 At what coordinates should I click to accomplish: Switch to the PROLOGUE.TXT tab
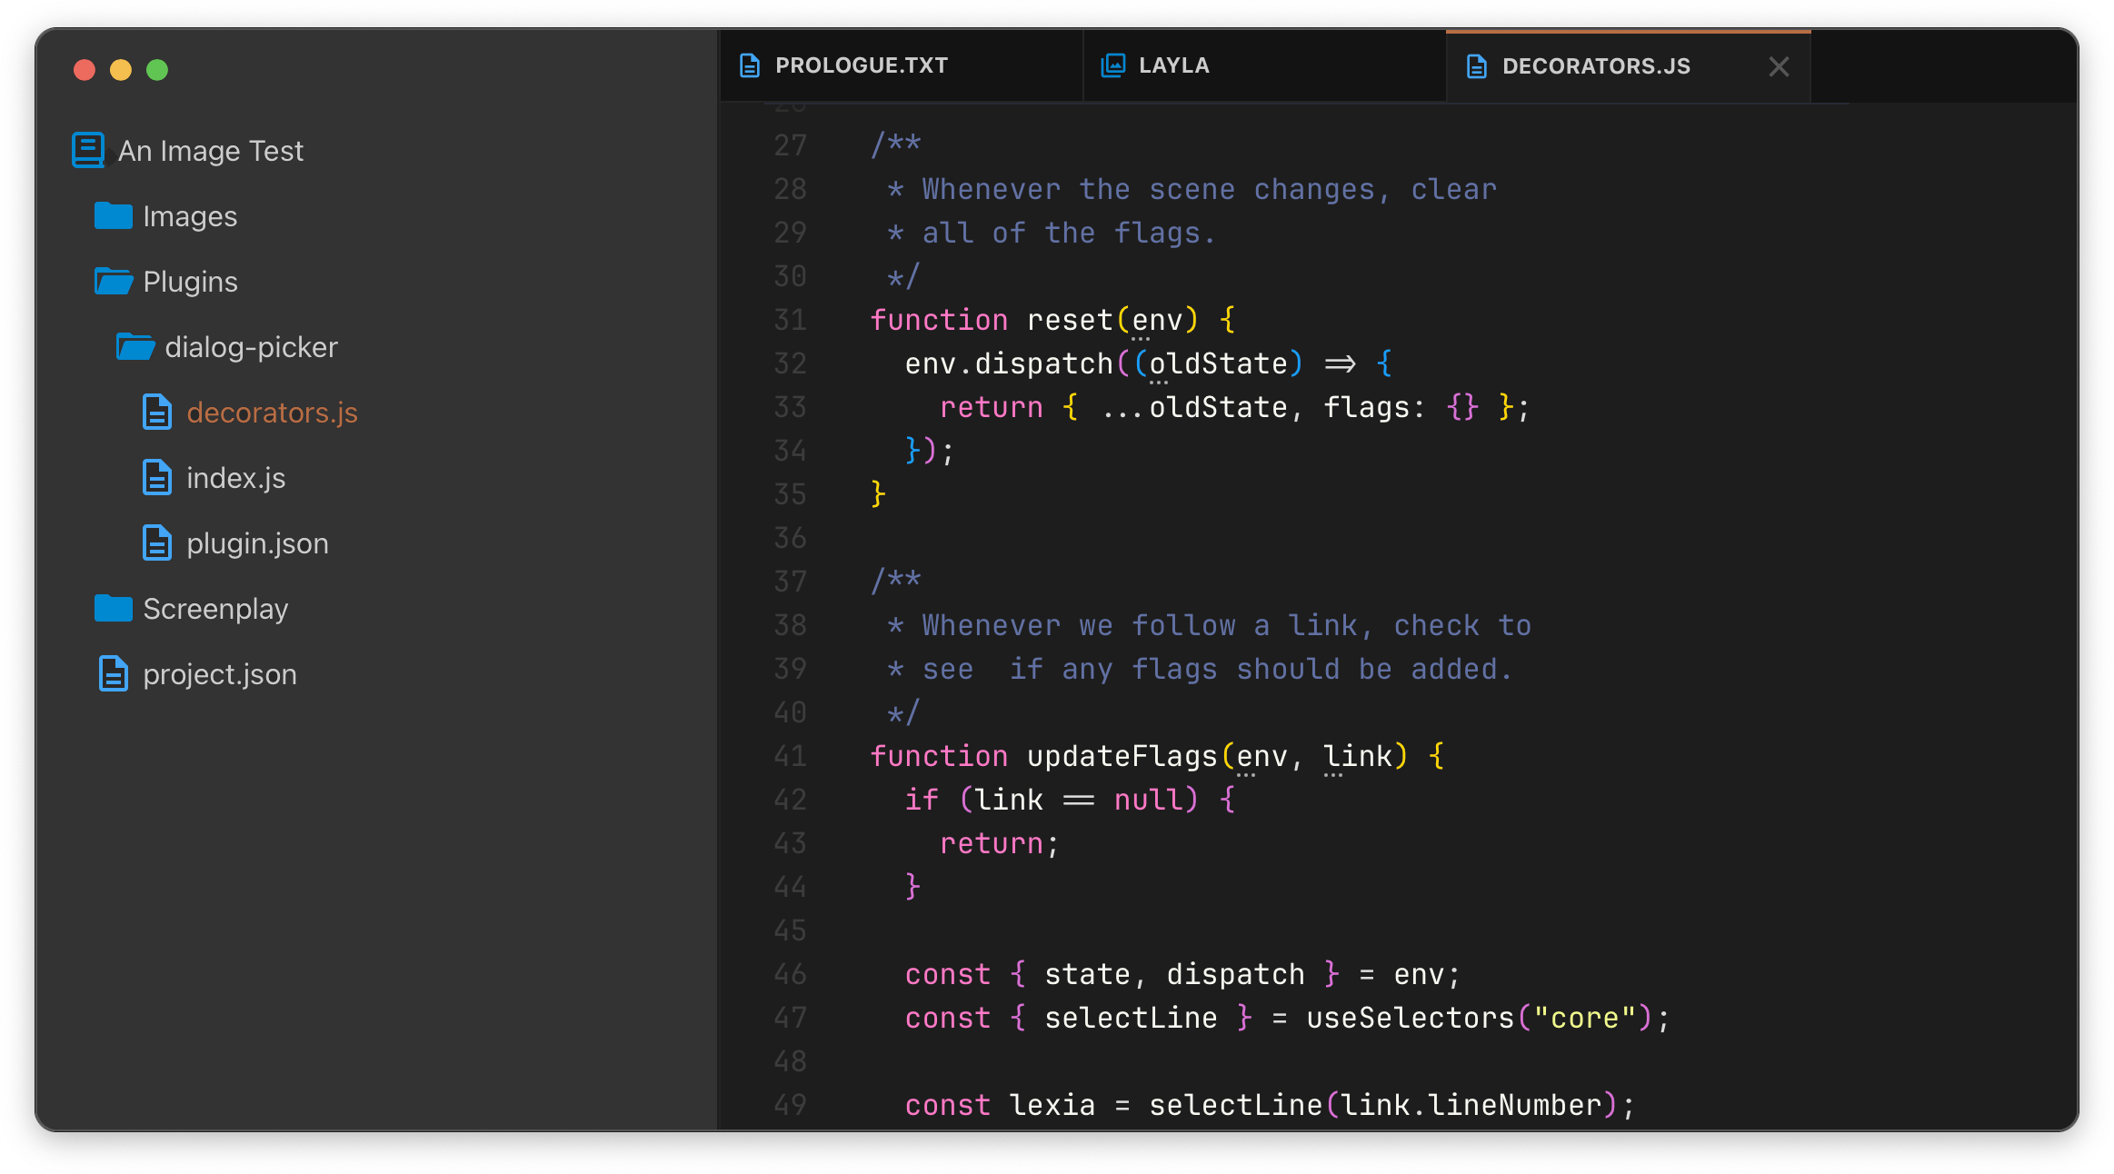pyautogui.click(x=861, y=65)
